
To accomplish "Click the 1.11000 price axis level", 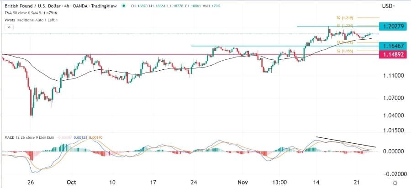I will click(393, 75).
